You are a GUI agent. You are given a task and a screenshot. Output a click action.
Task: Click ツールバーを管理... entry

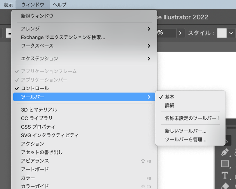[x=186, y=139]
